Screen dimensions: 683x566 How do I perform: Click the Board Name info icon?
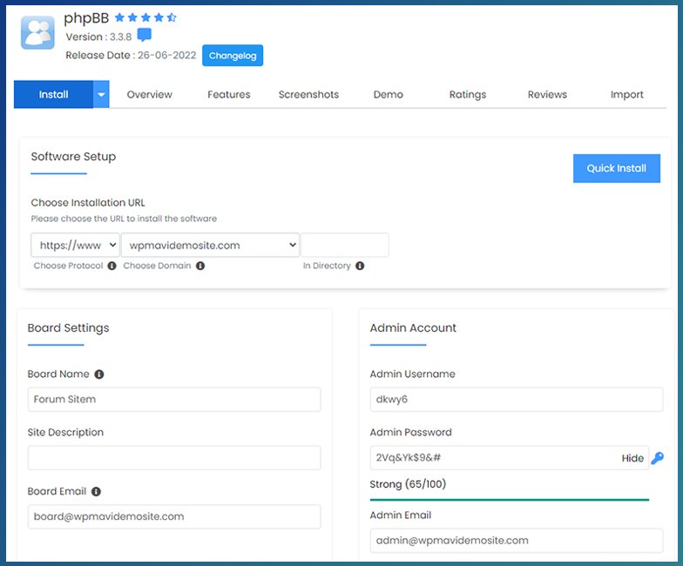(99, 374)
